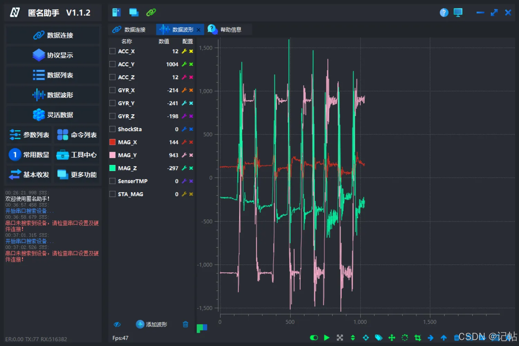The width and height of the screenshot is (519, 346).
Task: Click the green crop icon under the chart
Action: 418,338
